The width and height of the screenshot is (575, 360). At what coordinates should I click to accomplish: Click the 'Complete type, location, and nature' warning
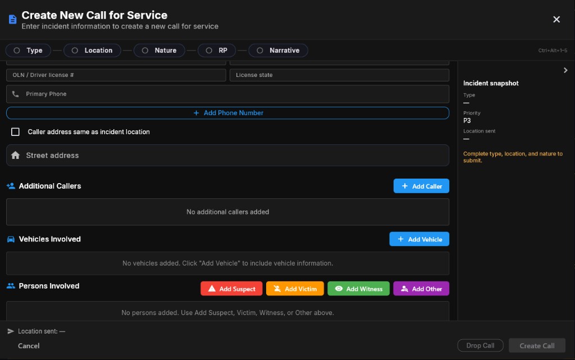tap(513, 157)
